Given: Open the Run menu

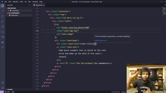Looking at the screenshot, I should pyautogui.click(x=30, y=2).
